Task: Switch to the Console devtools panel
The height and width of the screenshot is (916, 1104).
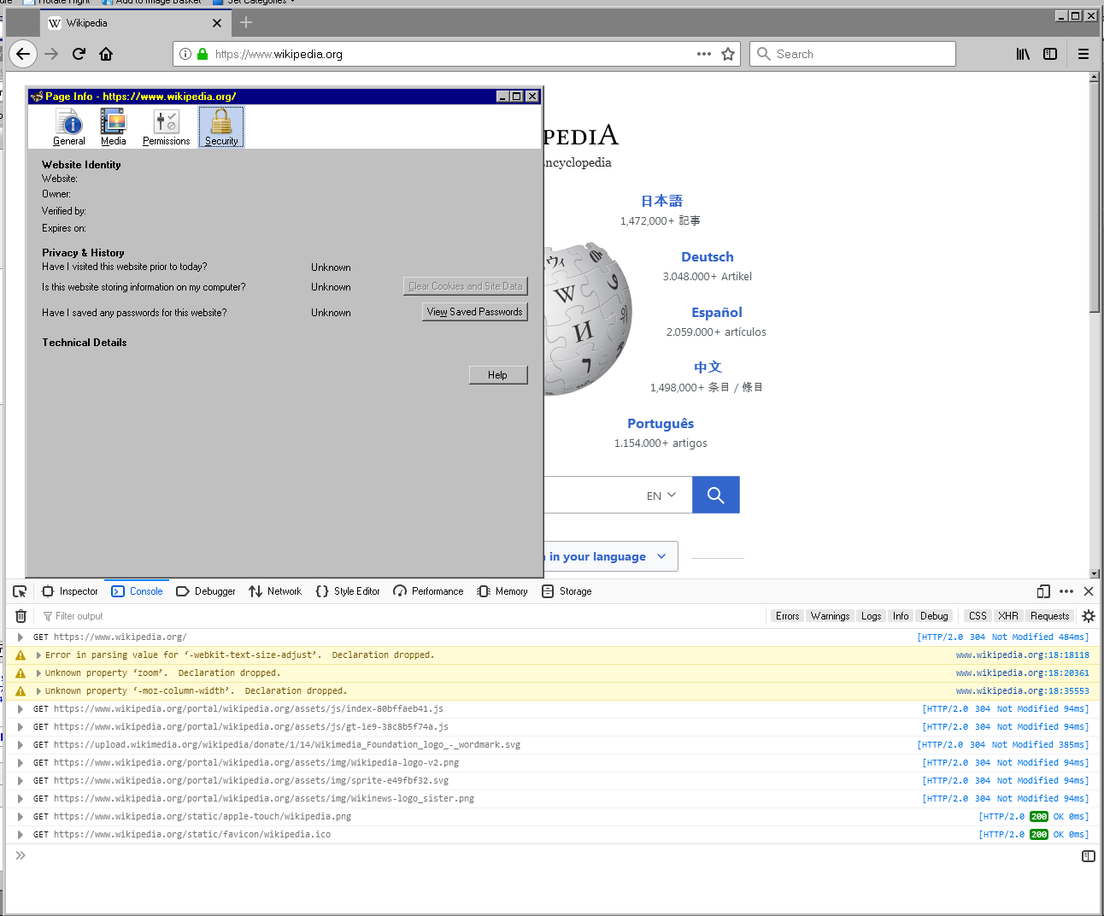Action: point(138,591)
